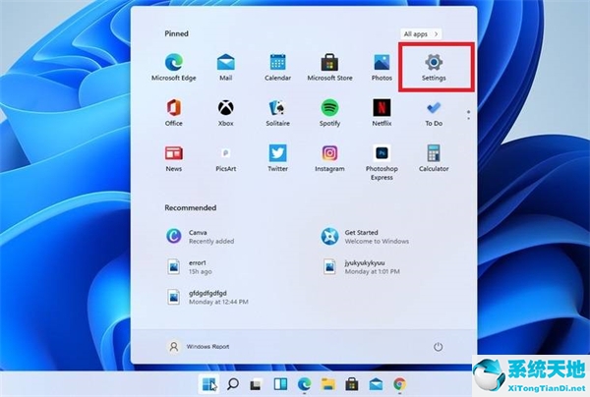Open Microsoft Store on the taskbar
The image size is (590, 397).
(352, 384)
